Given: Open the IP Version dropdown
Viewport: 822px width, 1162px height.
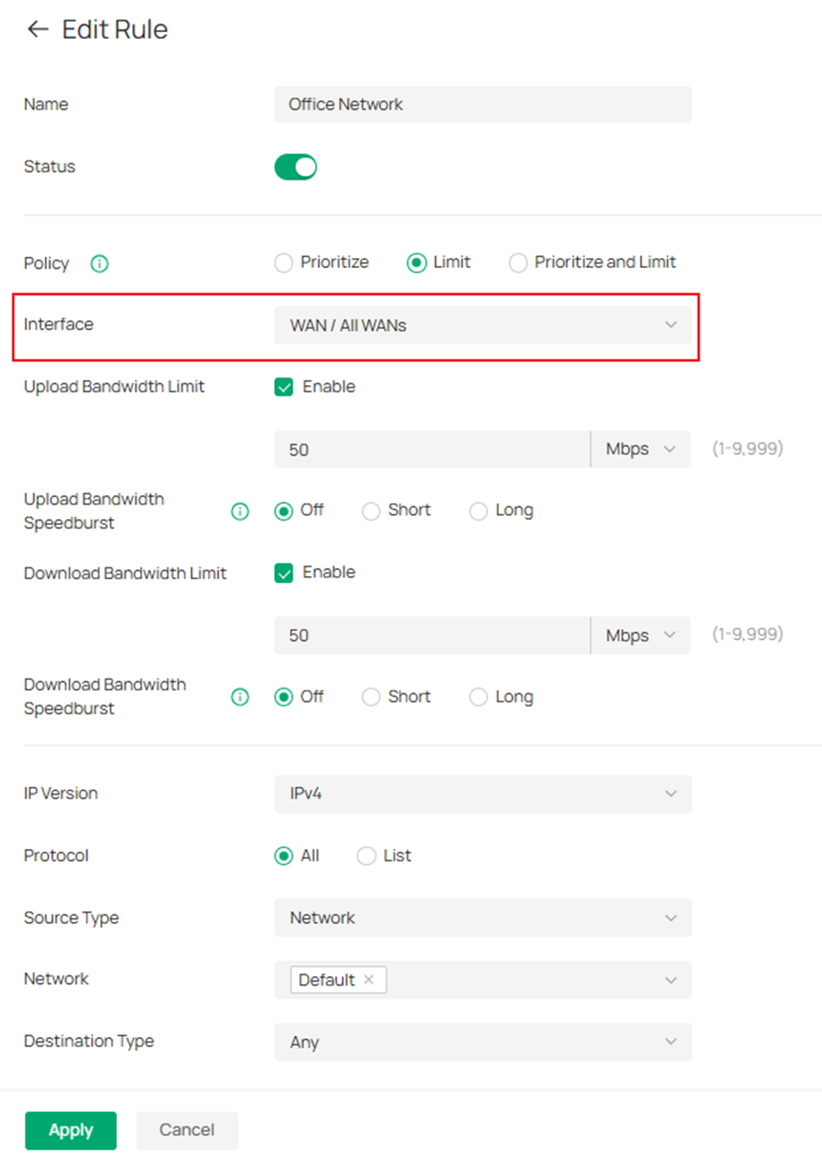Looking at the screenshot, I should tap(483, 794).
